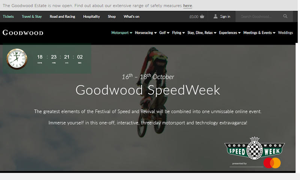Image resolution: width=300 pixels, height=180 pixels.
Task: Open the Weddings page
Action: pos(285,33)
